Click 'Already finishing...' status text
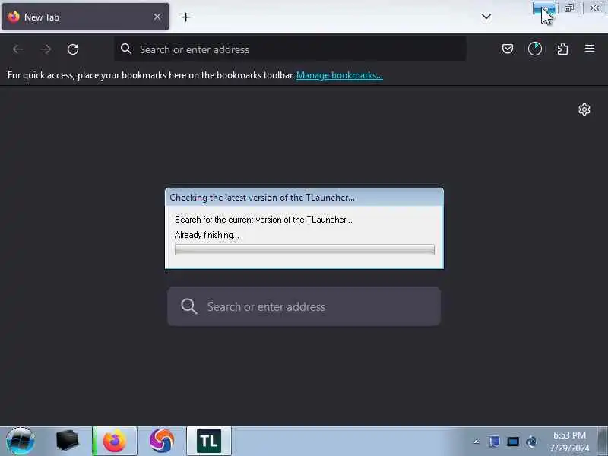The height and width of the screenshot is (456, 608). [x=207, y=235]
